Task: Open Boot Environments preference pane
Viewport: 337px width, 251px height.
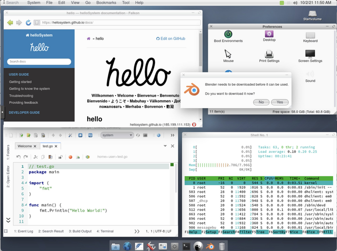Action: coord(228,35)
